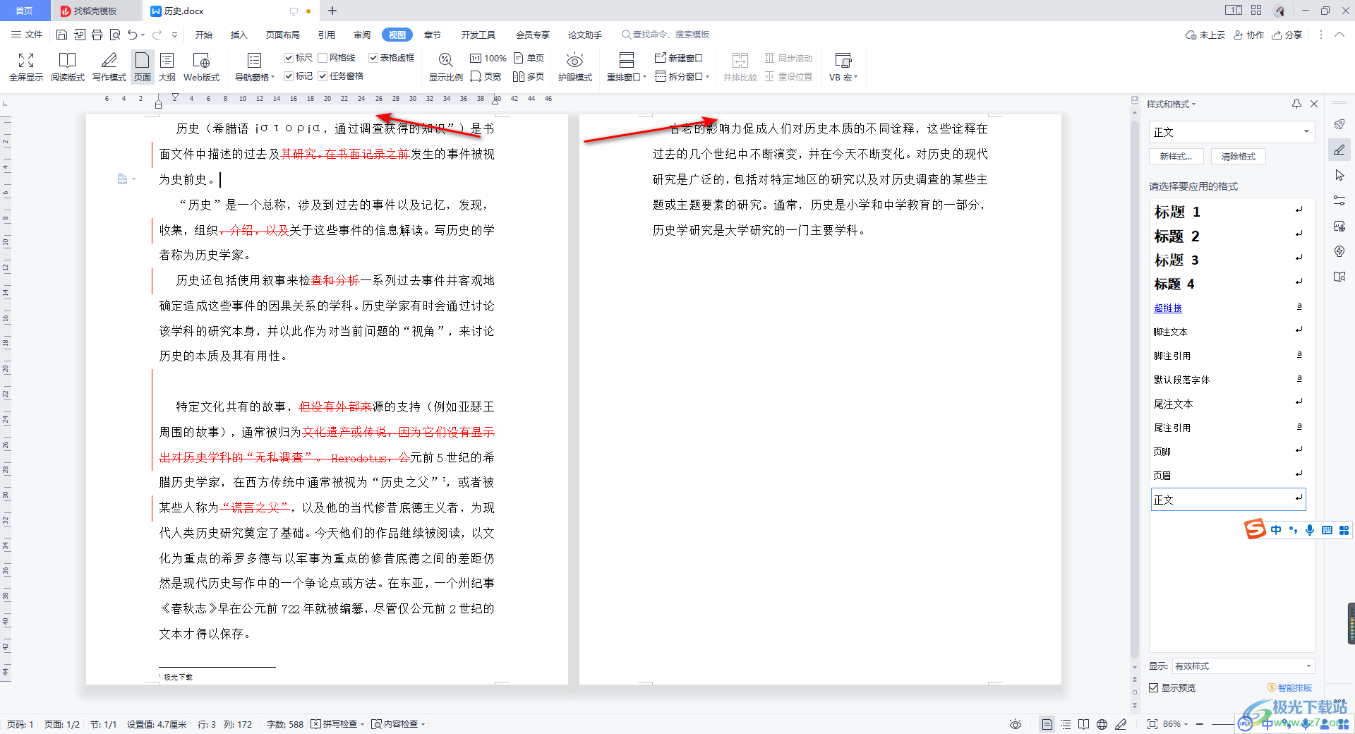The height and width of the screenshot is (734, 1355).
Task: Click the save icon in quick toolbar
Action: tap(61, 35)
